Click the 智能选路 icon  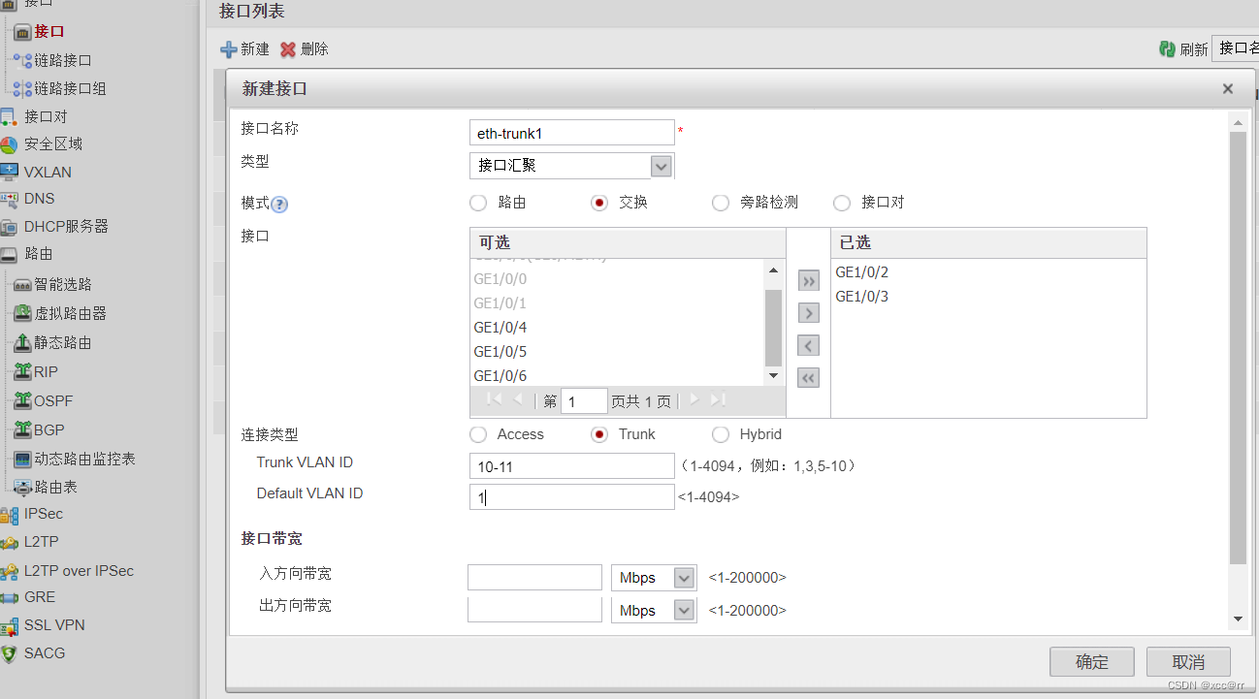(23, 285)
